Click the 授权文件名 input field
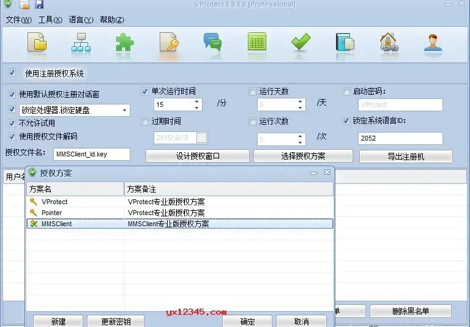 [x=92, y=154]
